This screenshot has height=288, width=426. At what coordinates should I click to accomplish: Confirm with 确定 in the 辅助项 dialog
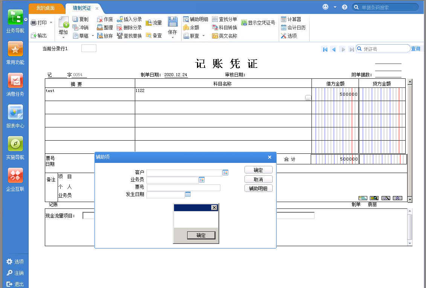[258, 170]
